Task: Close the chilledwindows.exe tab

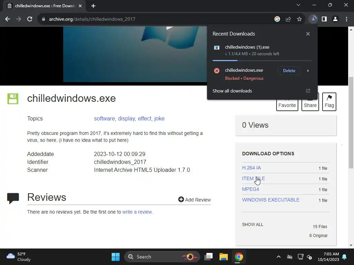Action: pos(80,6)
